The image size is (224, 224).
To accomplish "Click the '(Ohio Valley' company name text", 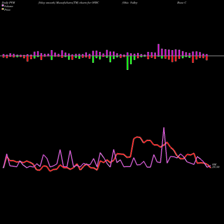I will [x=129, y=3].
